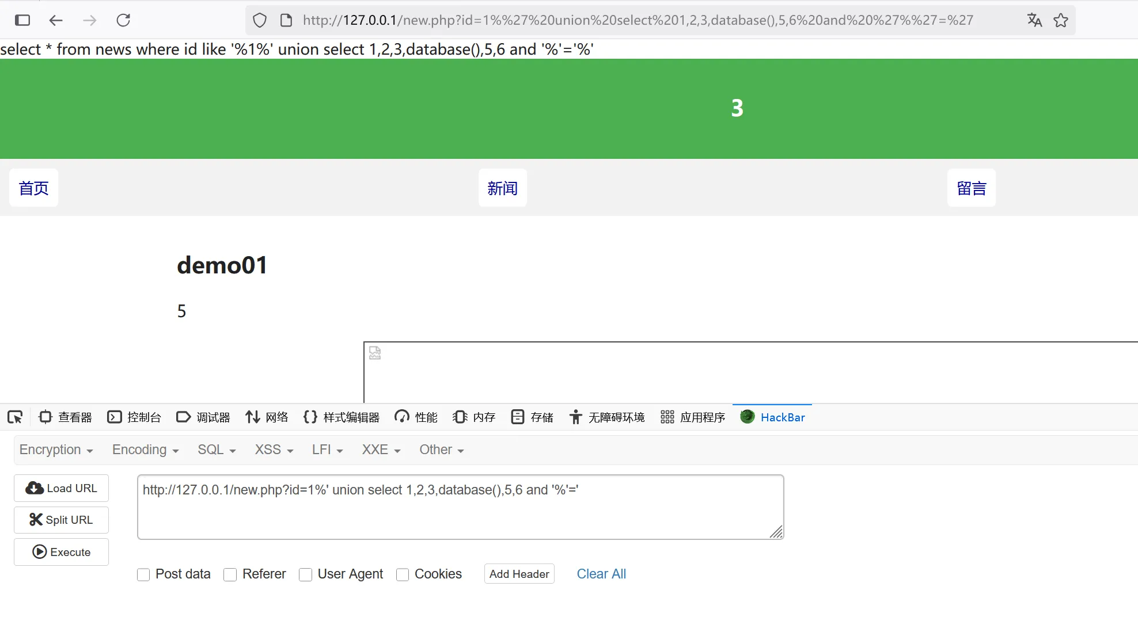Expand the XSS dropdown
Screen dimensions: 1138x632
click(x=274, y=450)
